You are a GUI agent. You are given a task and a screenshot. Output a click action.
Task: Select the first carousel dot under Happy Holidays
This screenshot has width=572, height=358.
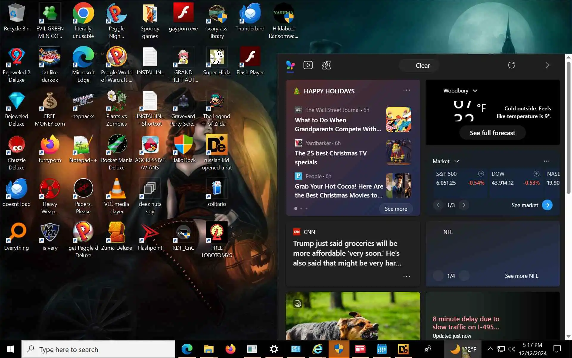tap(296, 209)
